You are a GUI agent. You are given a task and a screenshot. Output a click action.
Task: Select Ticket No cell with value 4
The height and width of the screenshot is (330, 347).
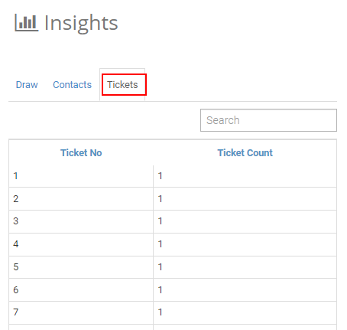[x=81, y=244]
